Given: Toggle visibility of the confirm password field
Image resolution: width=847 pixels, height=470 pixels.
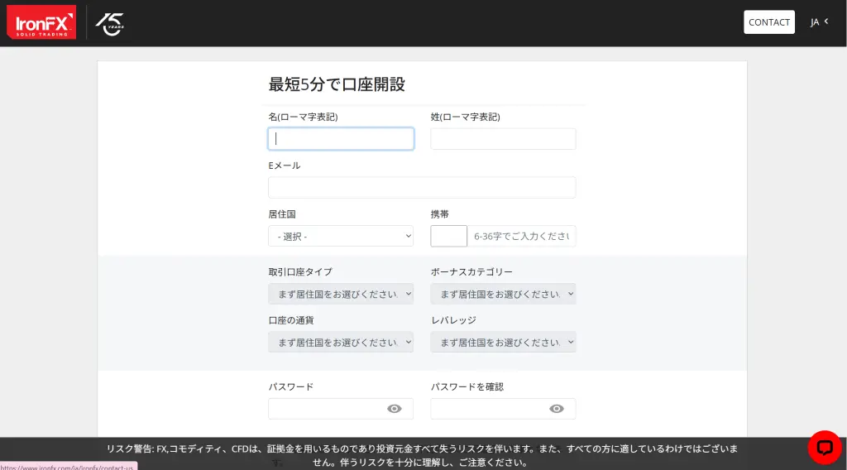Looking at the screenshot, I should pyautogui.click(x=557, y=409).
